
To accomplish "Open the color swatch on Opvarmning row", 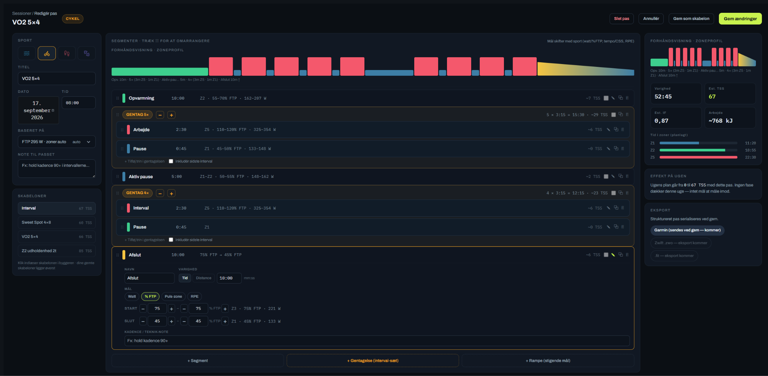I will (606, 98).
